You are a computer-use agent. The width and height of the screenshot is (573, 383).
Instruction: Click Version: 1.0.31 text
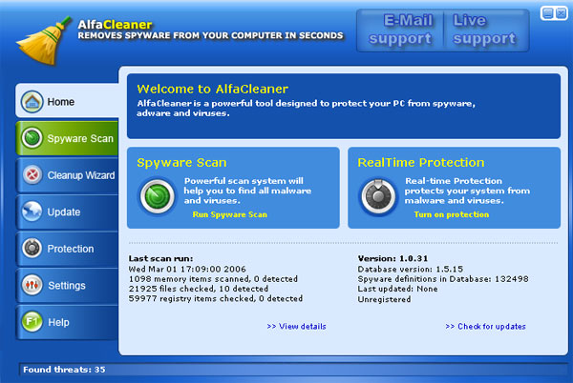[x=393, y=258]
